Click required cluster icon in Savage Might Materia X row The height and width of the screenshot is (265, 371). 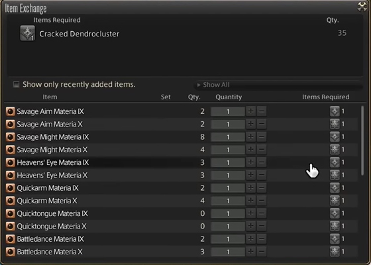335,150
